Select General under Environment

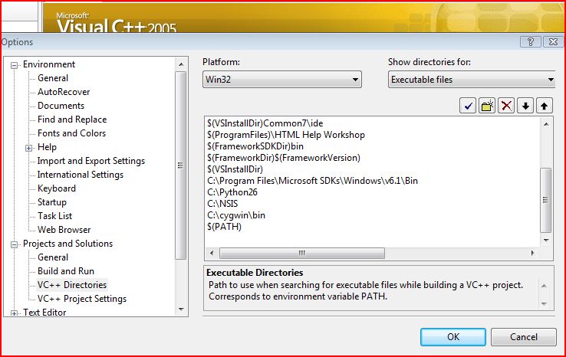[53, 78]
